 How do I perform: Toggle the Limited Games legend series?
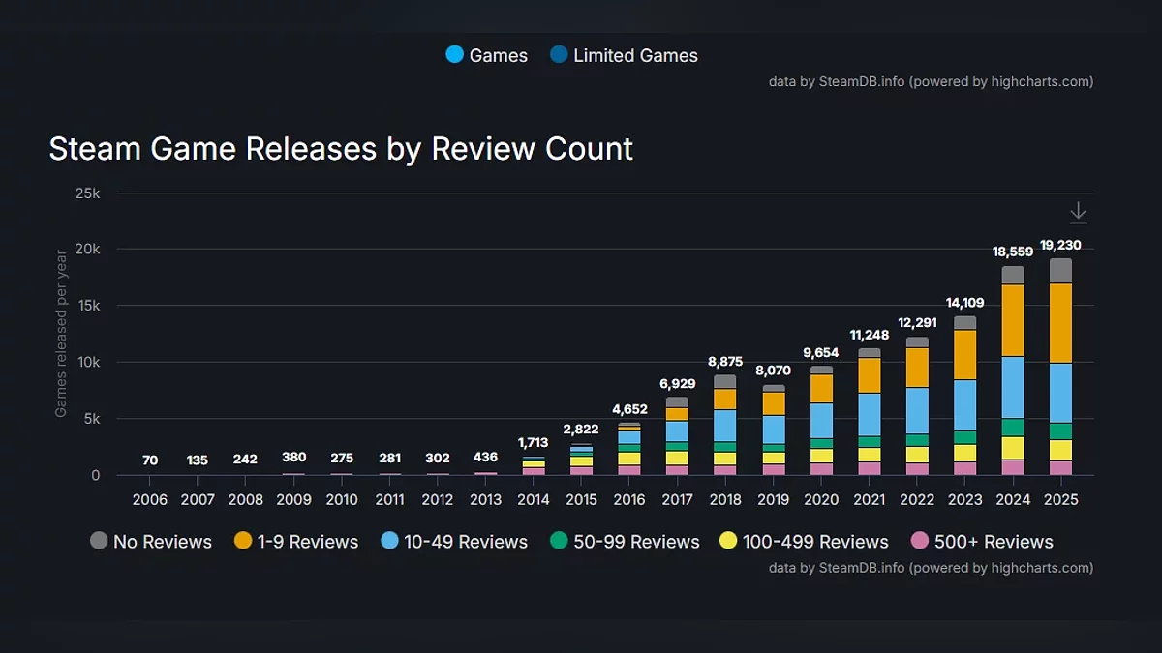tap(624, 55)
